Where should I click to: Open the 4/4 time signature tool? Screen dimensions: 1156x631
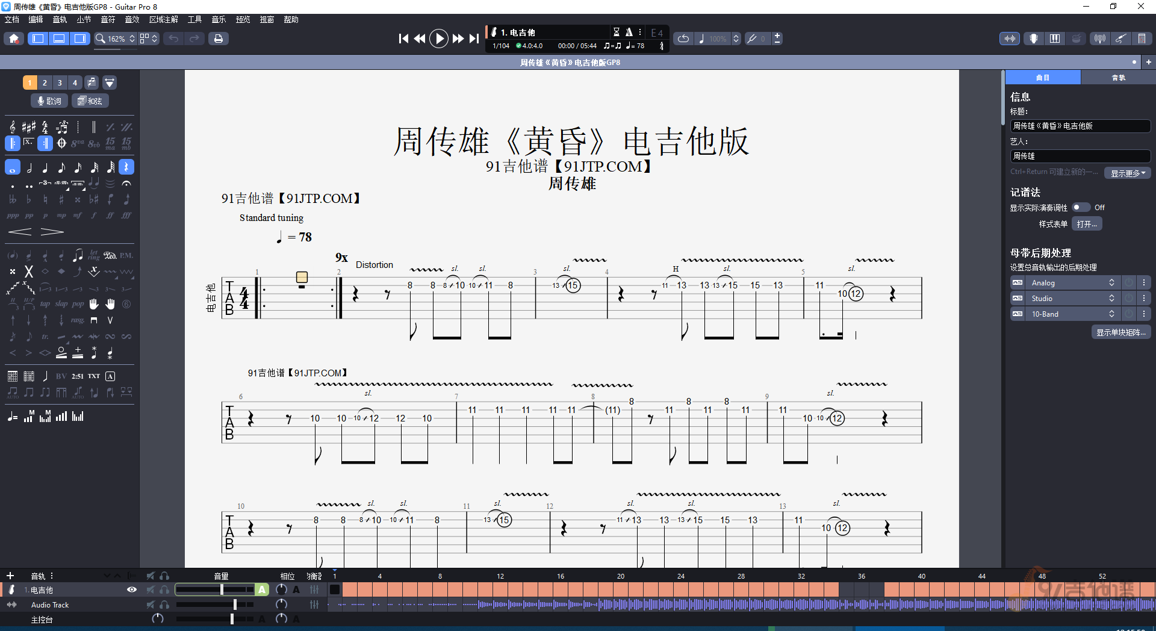45,127
